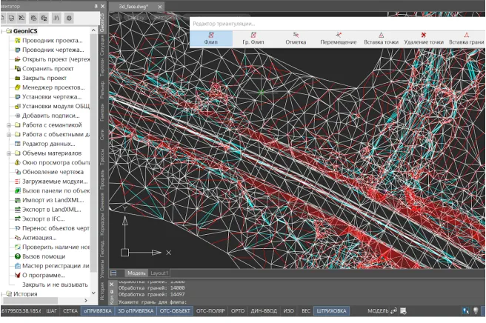Expand the Объемы материалов tree node

(8, 153)
